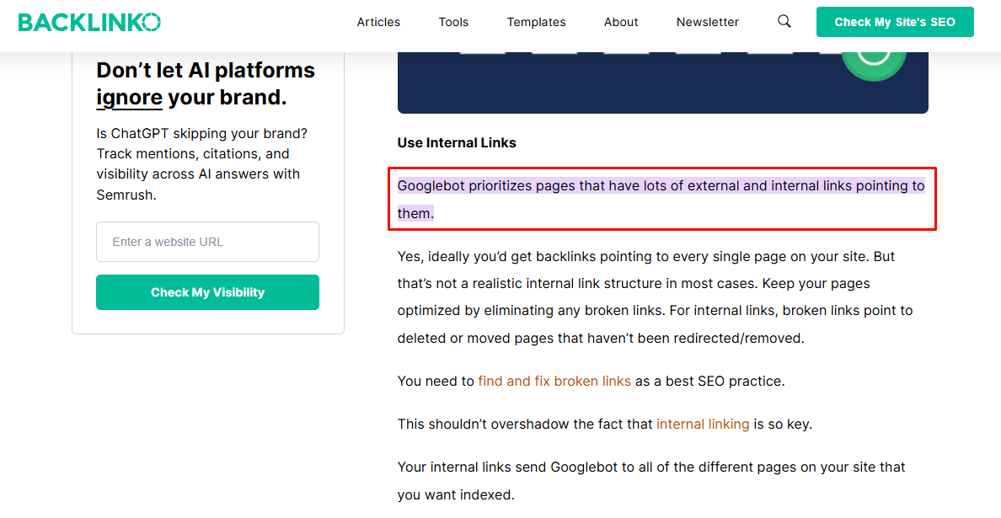Click the highlighted Googlebot prioritizes sentence
Image resolution: width=1001 pixels, height=518 pixels.
point(661,186)
